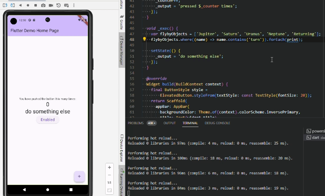Switch to the DEBUG CONSOLE tab
The width and height of the screenshot is (325, 196).
pos(217,123)
